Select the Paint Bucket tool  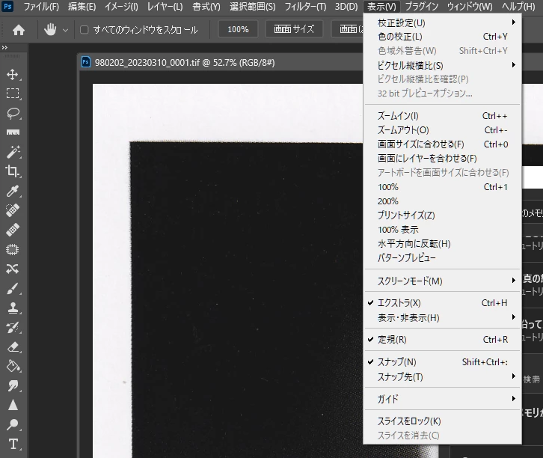(13, 366)
